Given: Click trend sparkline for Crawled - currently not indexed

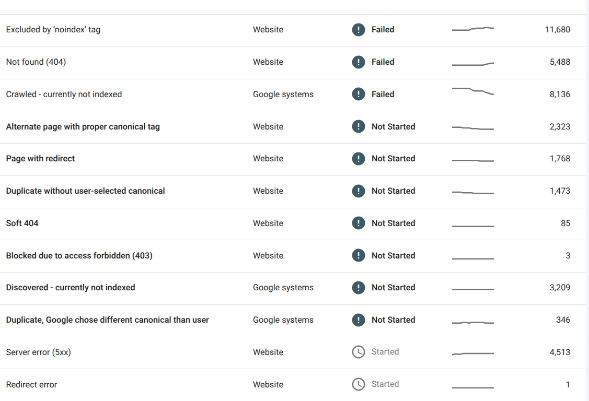Looking at the screenshot, I should click(x=472, y=91).
